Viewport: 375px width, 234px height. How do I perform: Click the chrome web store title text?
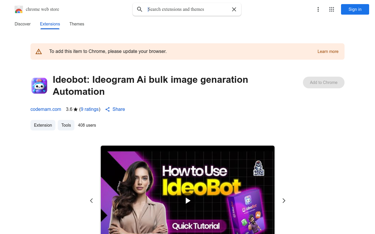pyautogui.click(x=42, y=9)
